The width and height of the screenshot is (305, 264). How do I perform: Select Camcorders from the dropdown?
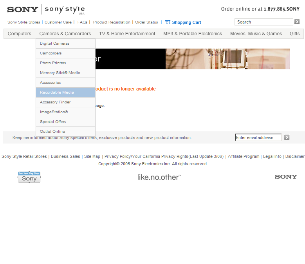click(65, 53)
